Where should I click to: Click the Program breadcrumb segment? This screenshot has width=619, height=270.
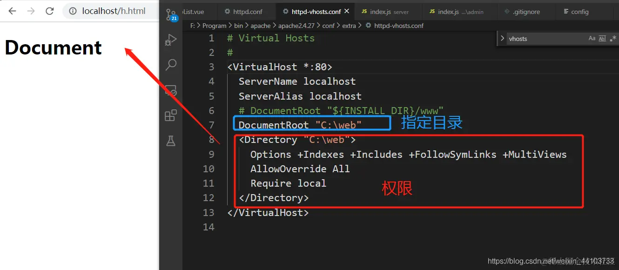(214, 26)
